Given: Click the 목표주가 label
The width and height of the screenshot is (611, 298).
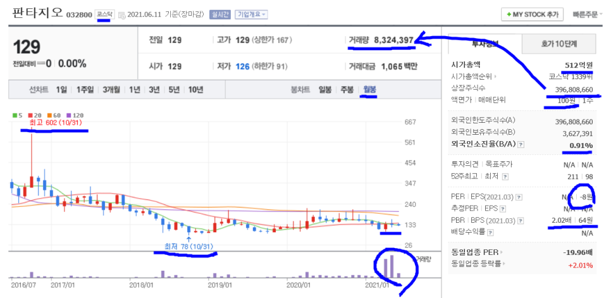Looking at the screenshot, I should (498, 165).
